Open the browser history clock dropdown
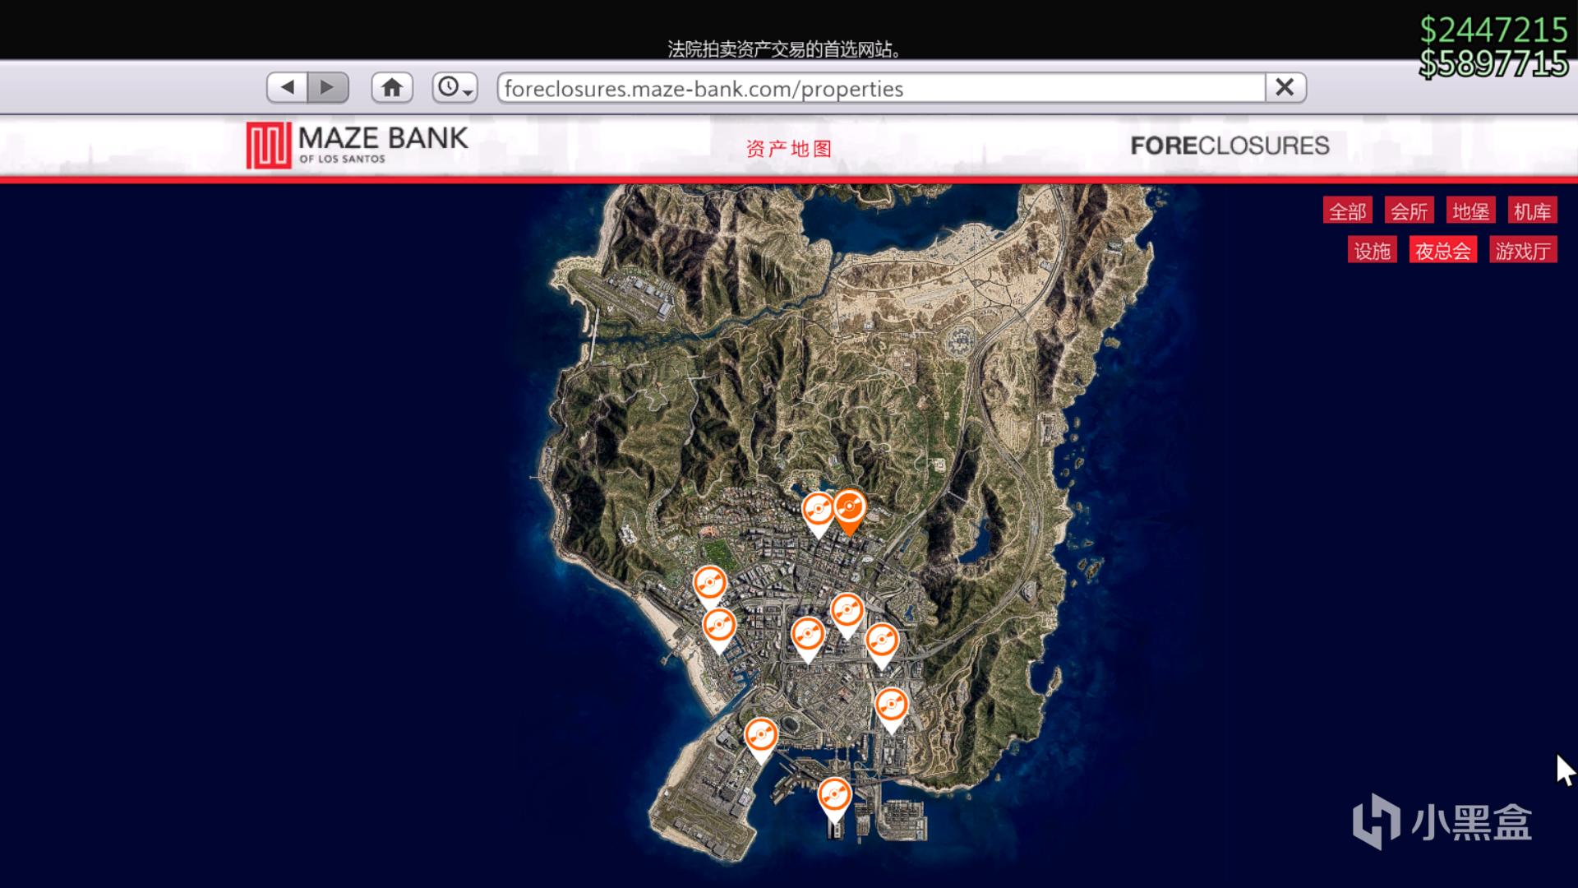The height and width of the screenshot is (888, 1578). pyautogui.click(x=455, y=87)
